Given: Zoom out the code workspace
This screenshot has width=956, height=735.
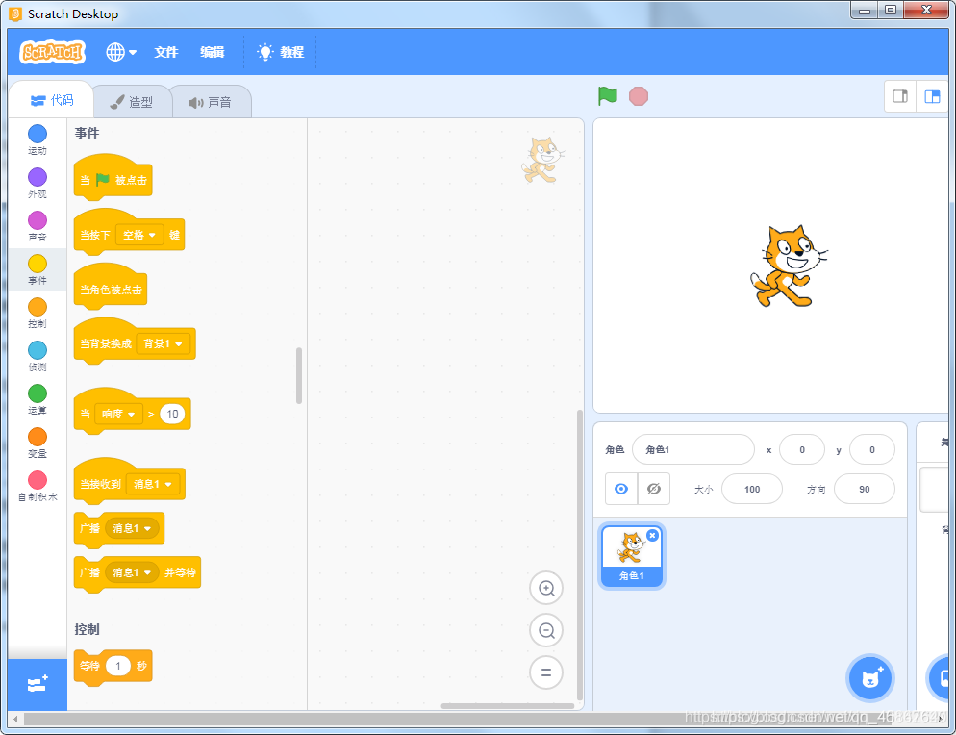Looking at the screenshot, I should [x=546, y=630].
